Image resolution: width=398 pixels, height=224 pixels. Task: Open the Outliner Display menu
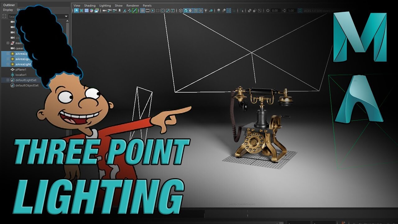[8, 10]
